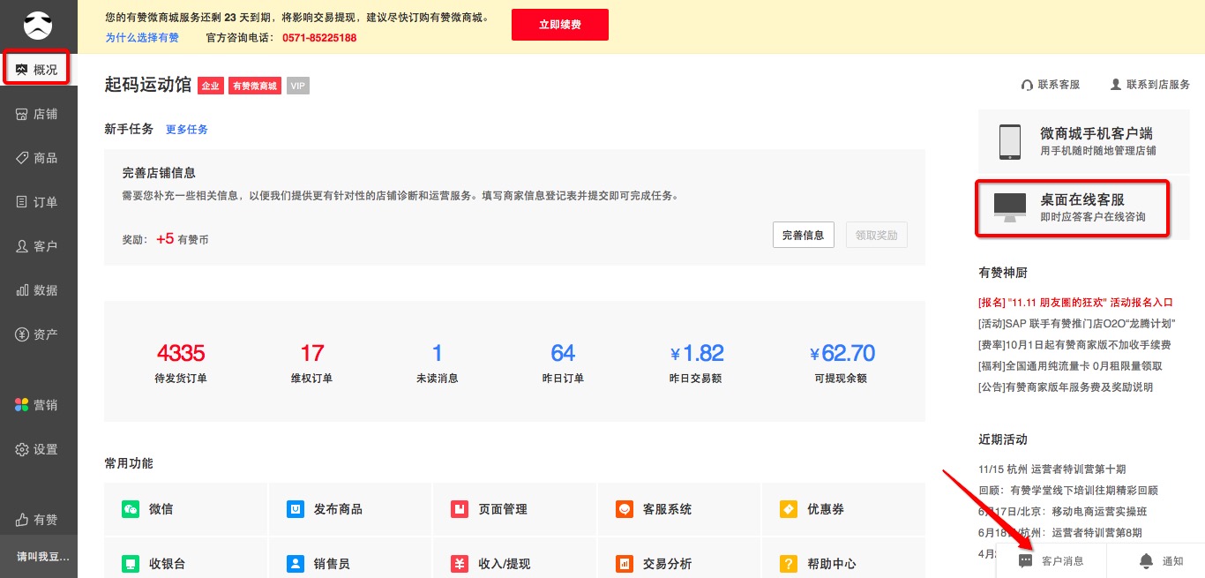1205x578 pixels.
Task: Click the 数据 bar chart icon
Action: (22, 290)
